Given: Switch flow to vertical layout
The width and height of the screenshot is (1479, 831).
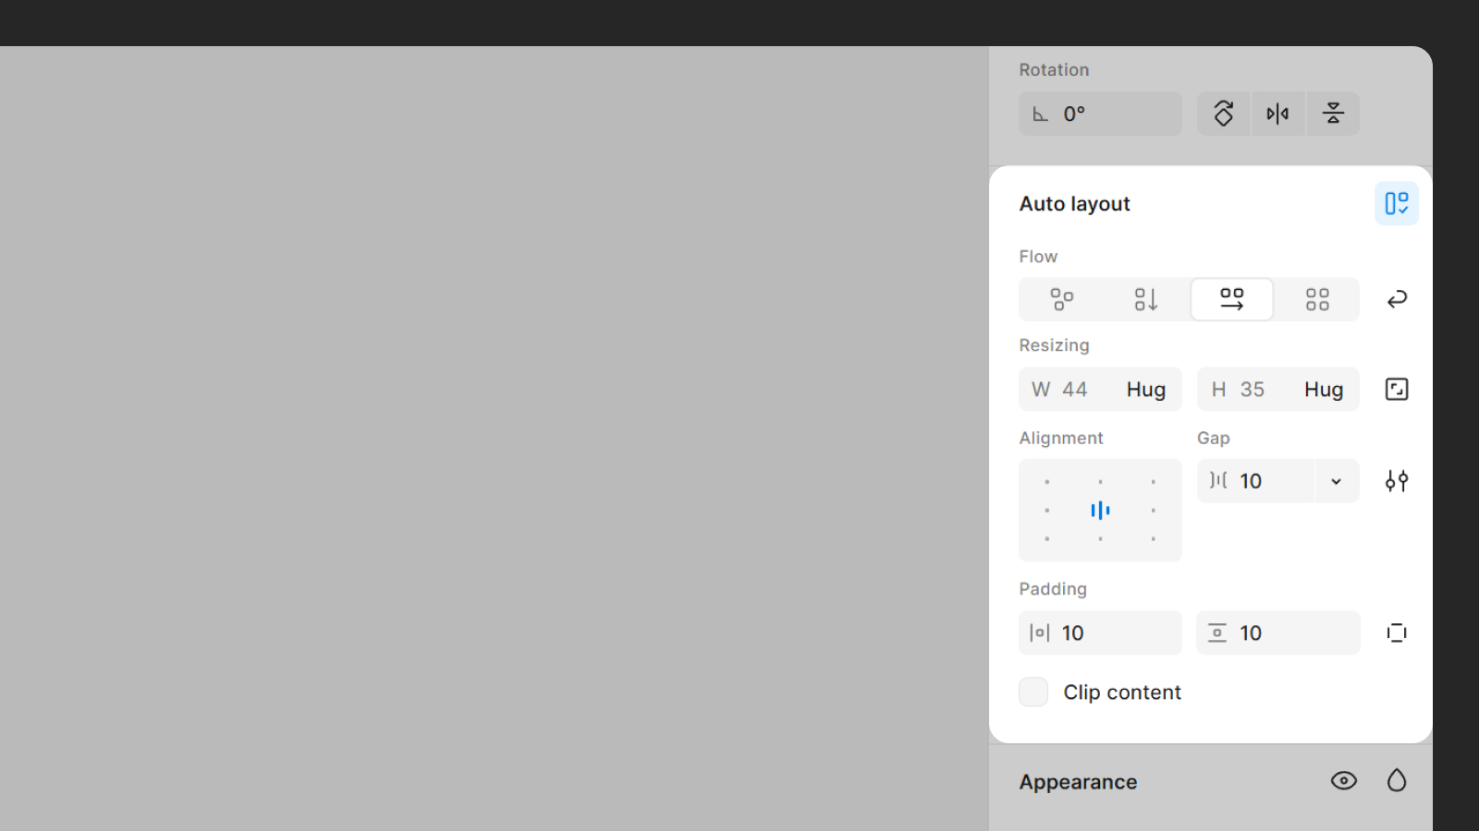Looking at the screenshot, I should [1146, 299].
